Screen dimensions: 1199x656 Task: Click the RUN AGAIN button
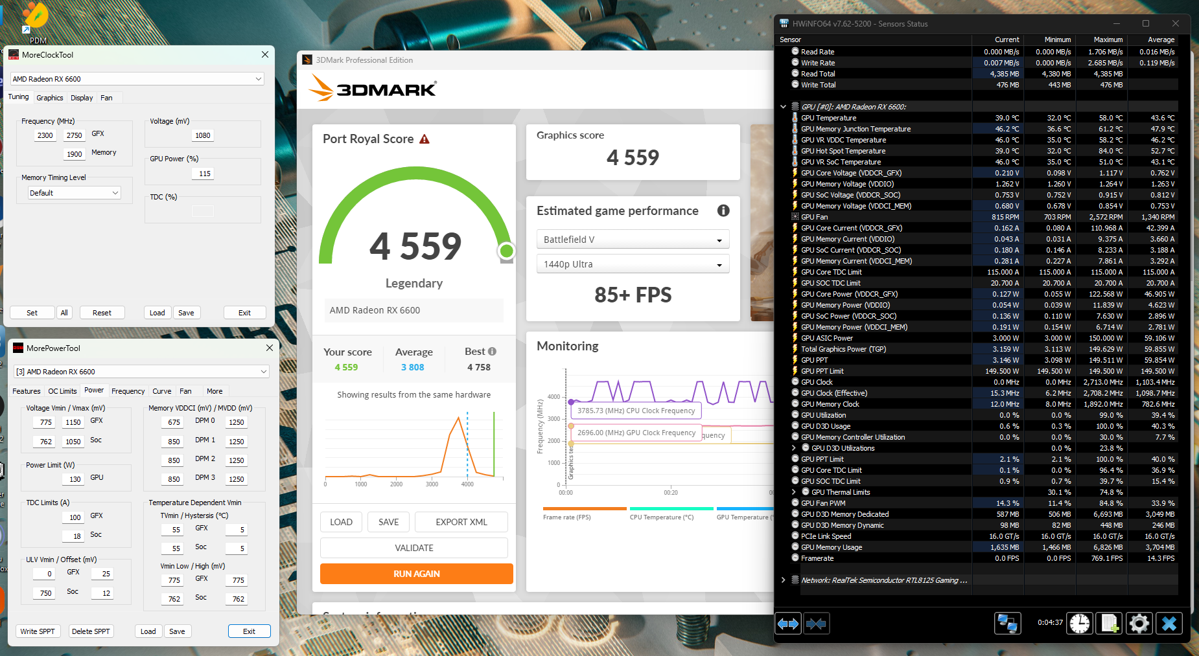click(x=416, y=574)
